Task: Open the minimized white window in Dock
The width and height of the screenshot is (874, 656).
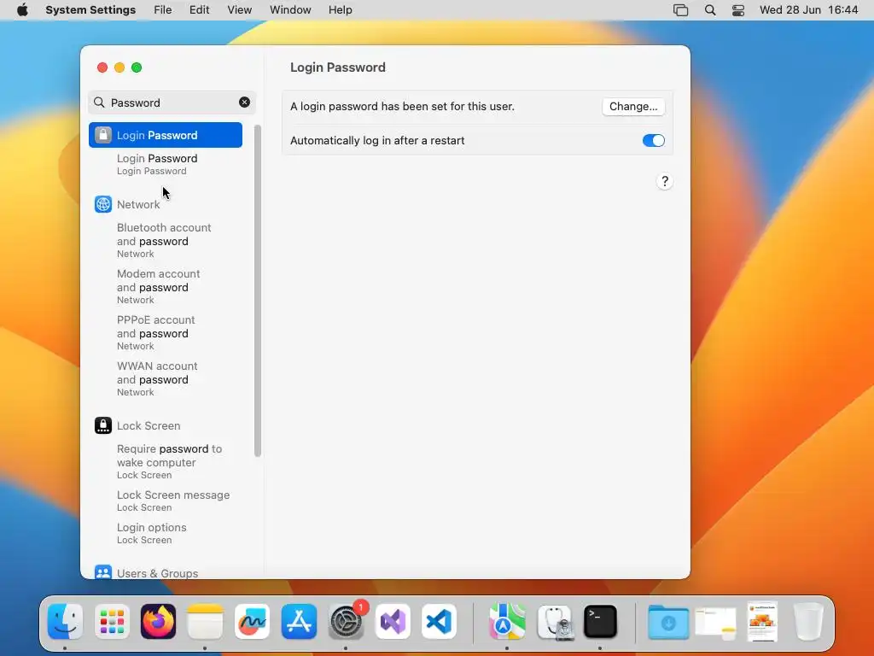Action: coord(716,623)
